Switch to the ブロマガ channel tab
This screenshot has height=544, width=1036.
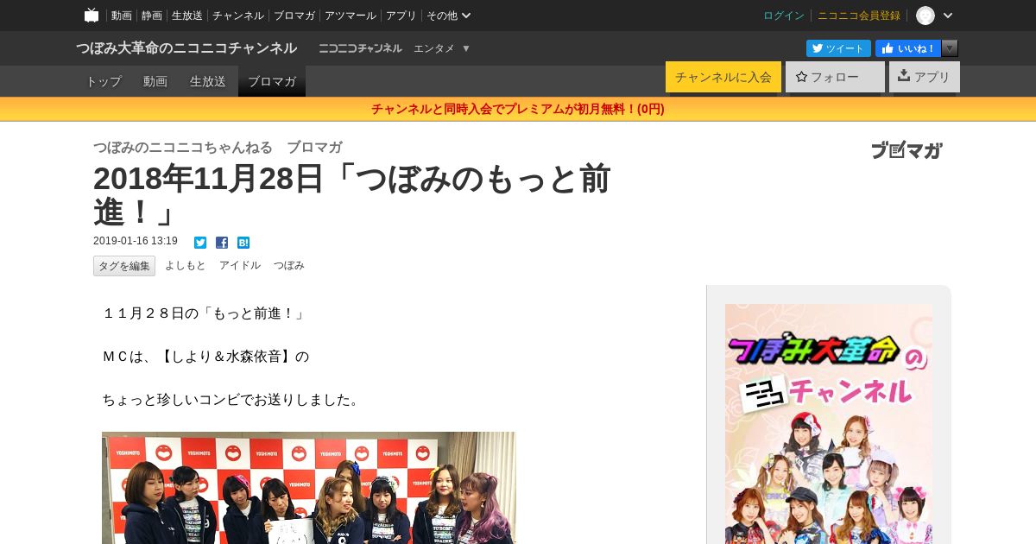[x=272, y=81]
